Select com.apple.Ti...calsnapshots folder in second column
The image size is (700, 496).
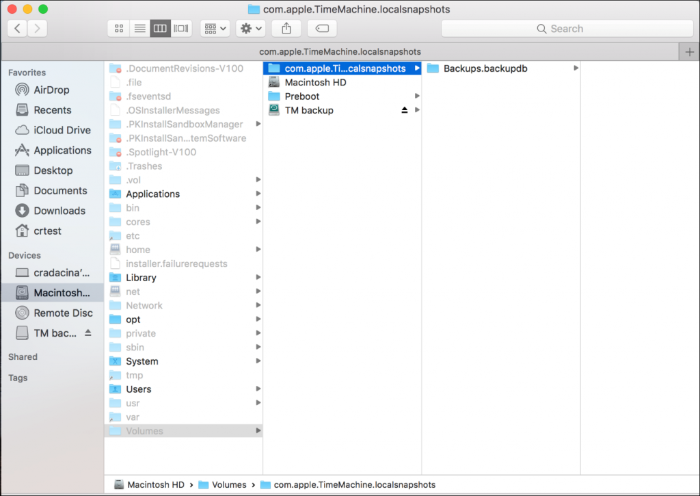tap(342, 68)
